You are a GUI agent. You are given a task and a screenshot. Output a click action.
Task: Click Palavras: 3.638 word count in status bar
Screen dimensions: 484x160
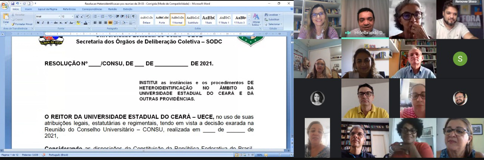tap(31, 155)
